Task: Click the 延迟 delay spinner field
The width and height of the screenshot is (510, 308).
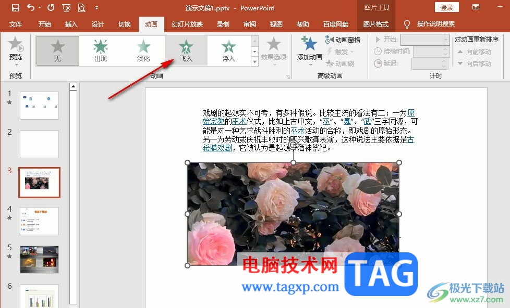Action: point(430,63)
